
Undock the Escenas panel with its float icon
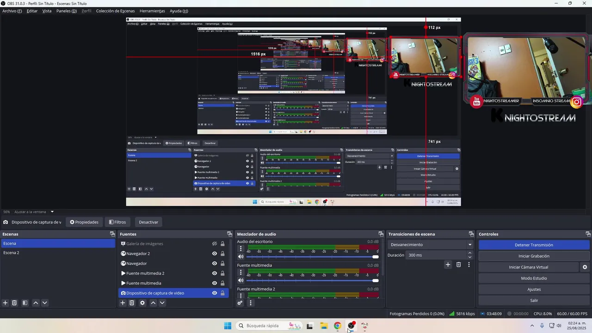pyautogui.click(x=112, y=234)
